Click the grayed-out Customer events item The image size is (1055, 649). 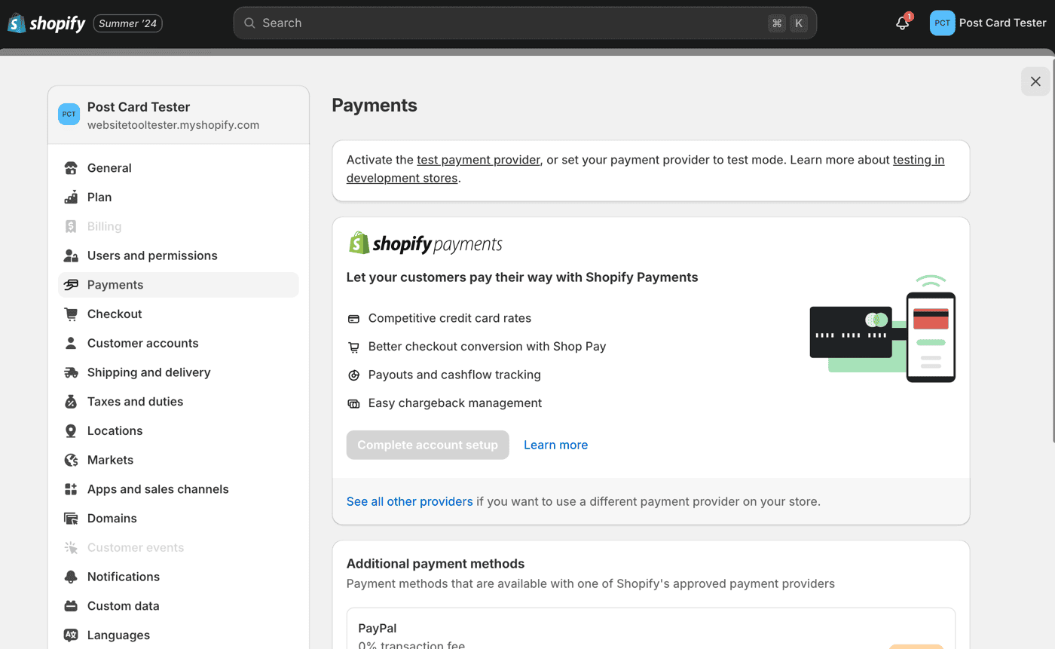click(x=179, y=547)
